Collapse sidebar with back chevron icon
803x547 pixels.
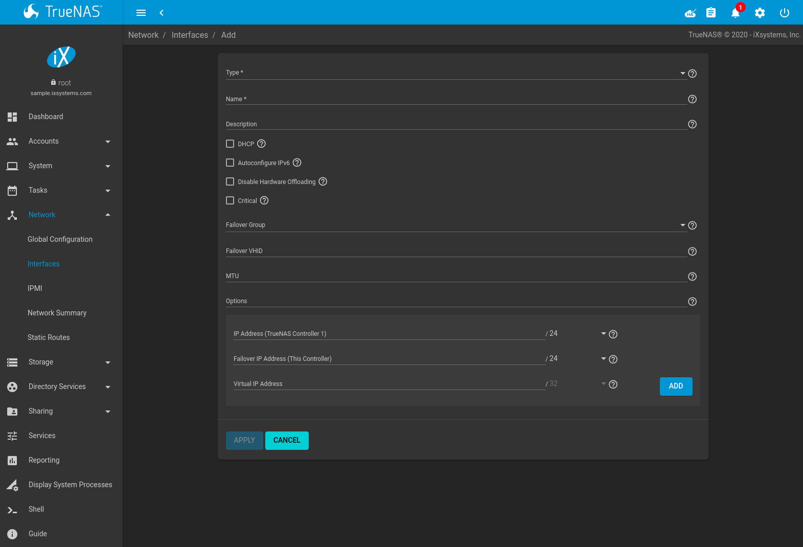pos(162,13)
